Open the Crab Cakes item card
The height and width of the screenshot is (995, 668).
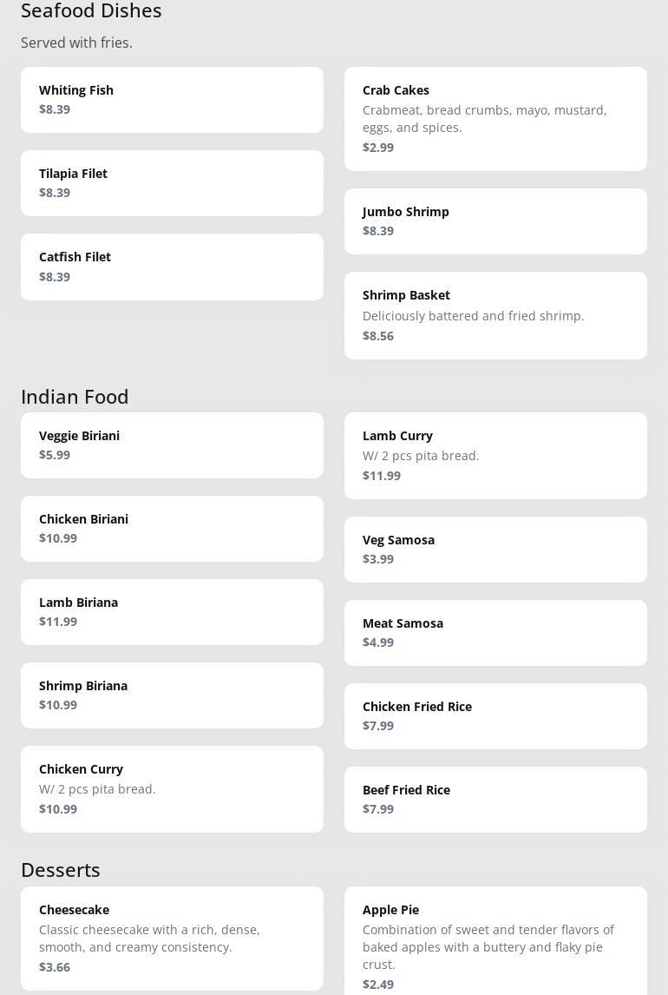click(495, 119)
